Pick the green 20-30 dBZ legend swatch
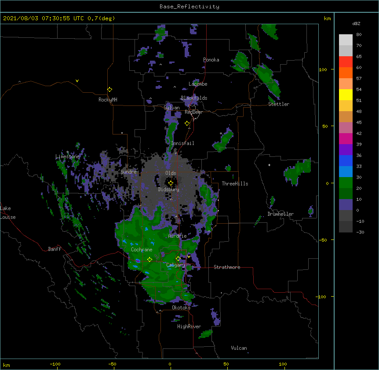 pyautogui.click(x=346, y=183)
